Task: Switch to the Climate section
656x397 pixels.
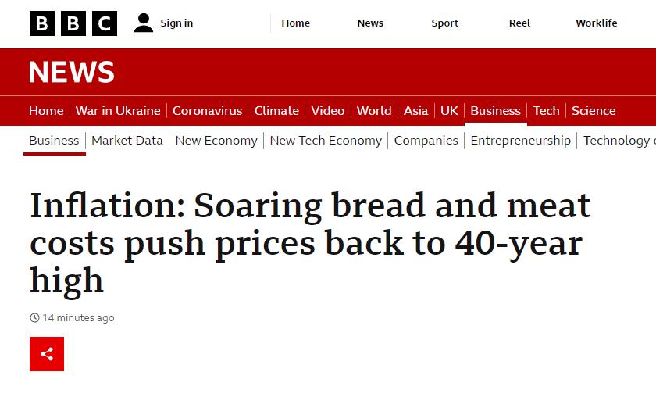Action: pyautogui.click(x=276, y=110)
